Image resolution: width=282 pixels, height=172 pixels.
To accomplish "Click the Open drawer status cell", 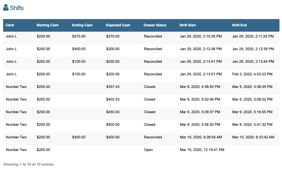I will [x=148, y=150].
